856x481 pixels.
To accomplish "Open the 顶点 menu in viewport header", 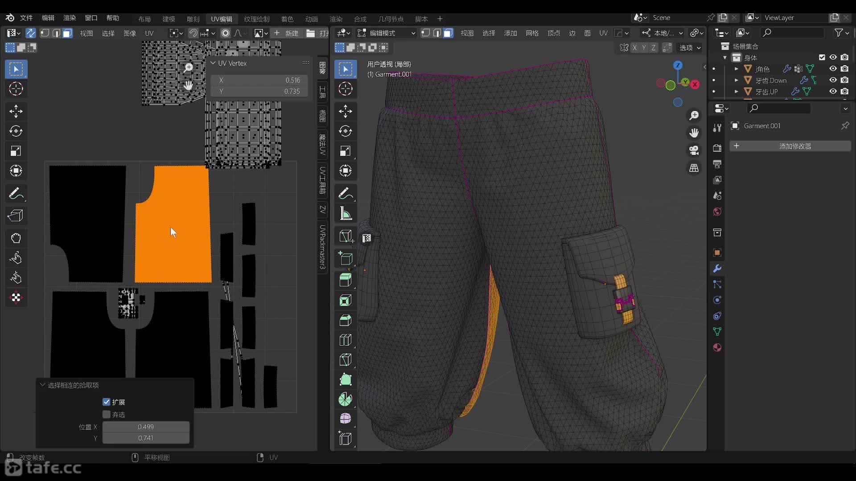I will point(554,33).
